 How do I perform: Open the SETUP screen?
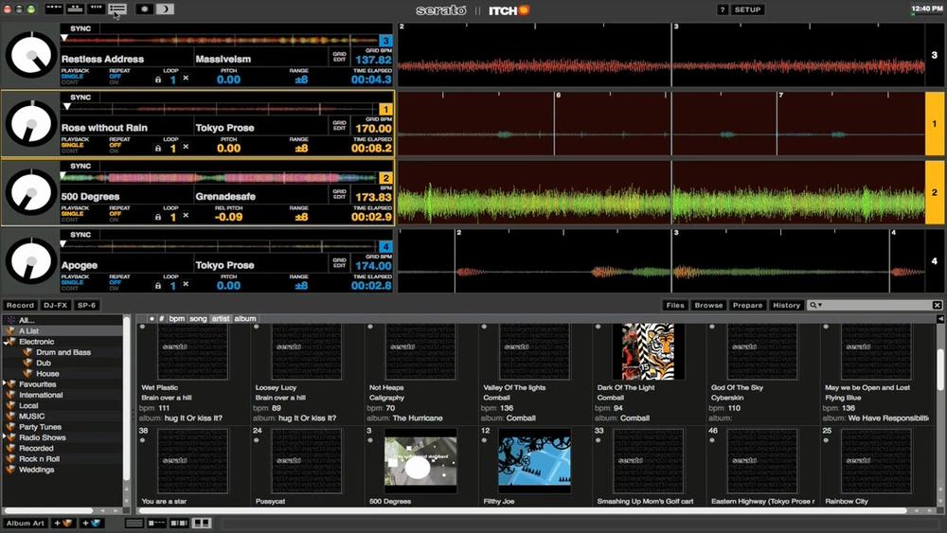(747, 9)
